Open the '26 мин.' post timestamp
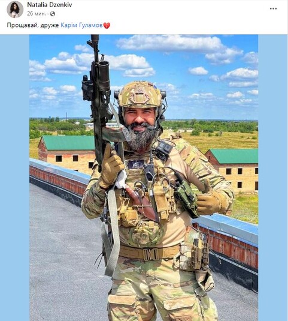The width and height of the screenshot is (288, 321). click(36, 14)
